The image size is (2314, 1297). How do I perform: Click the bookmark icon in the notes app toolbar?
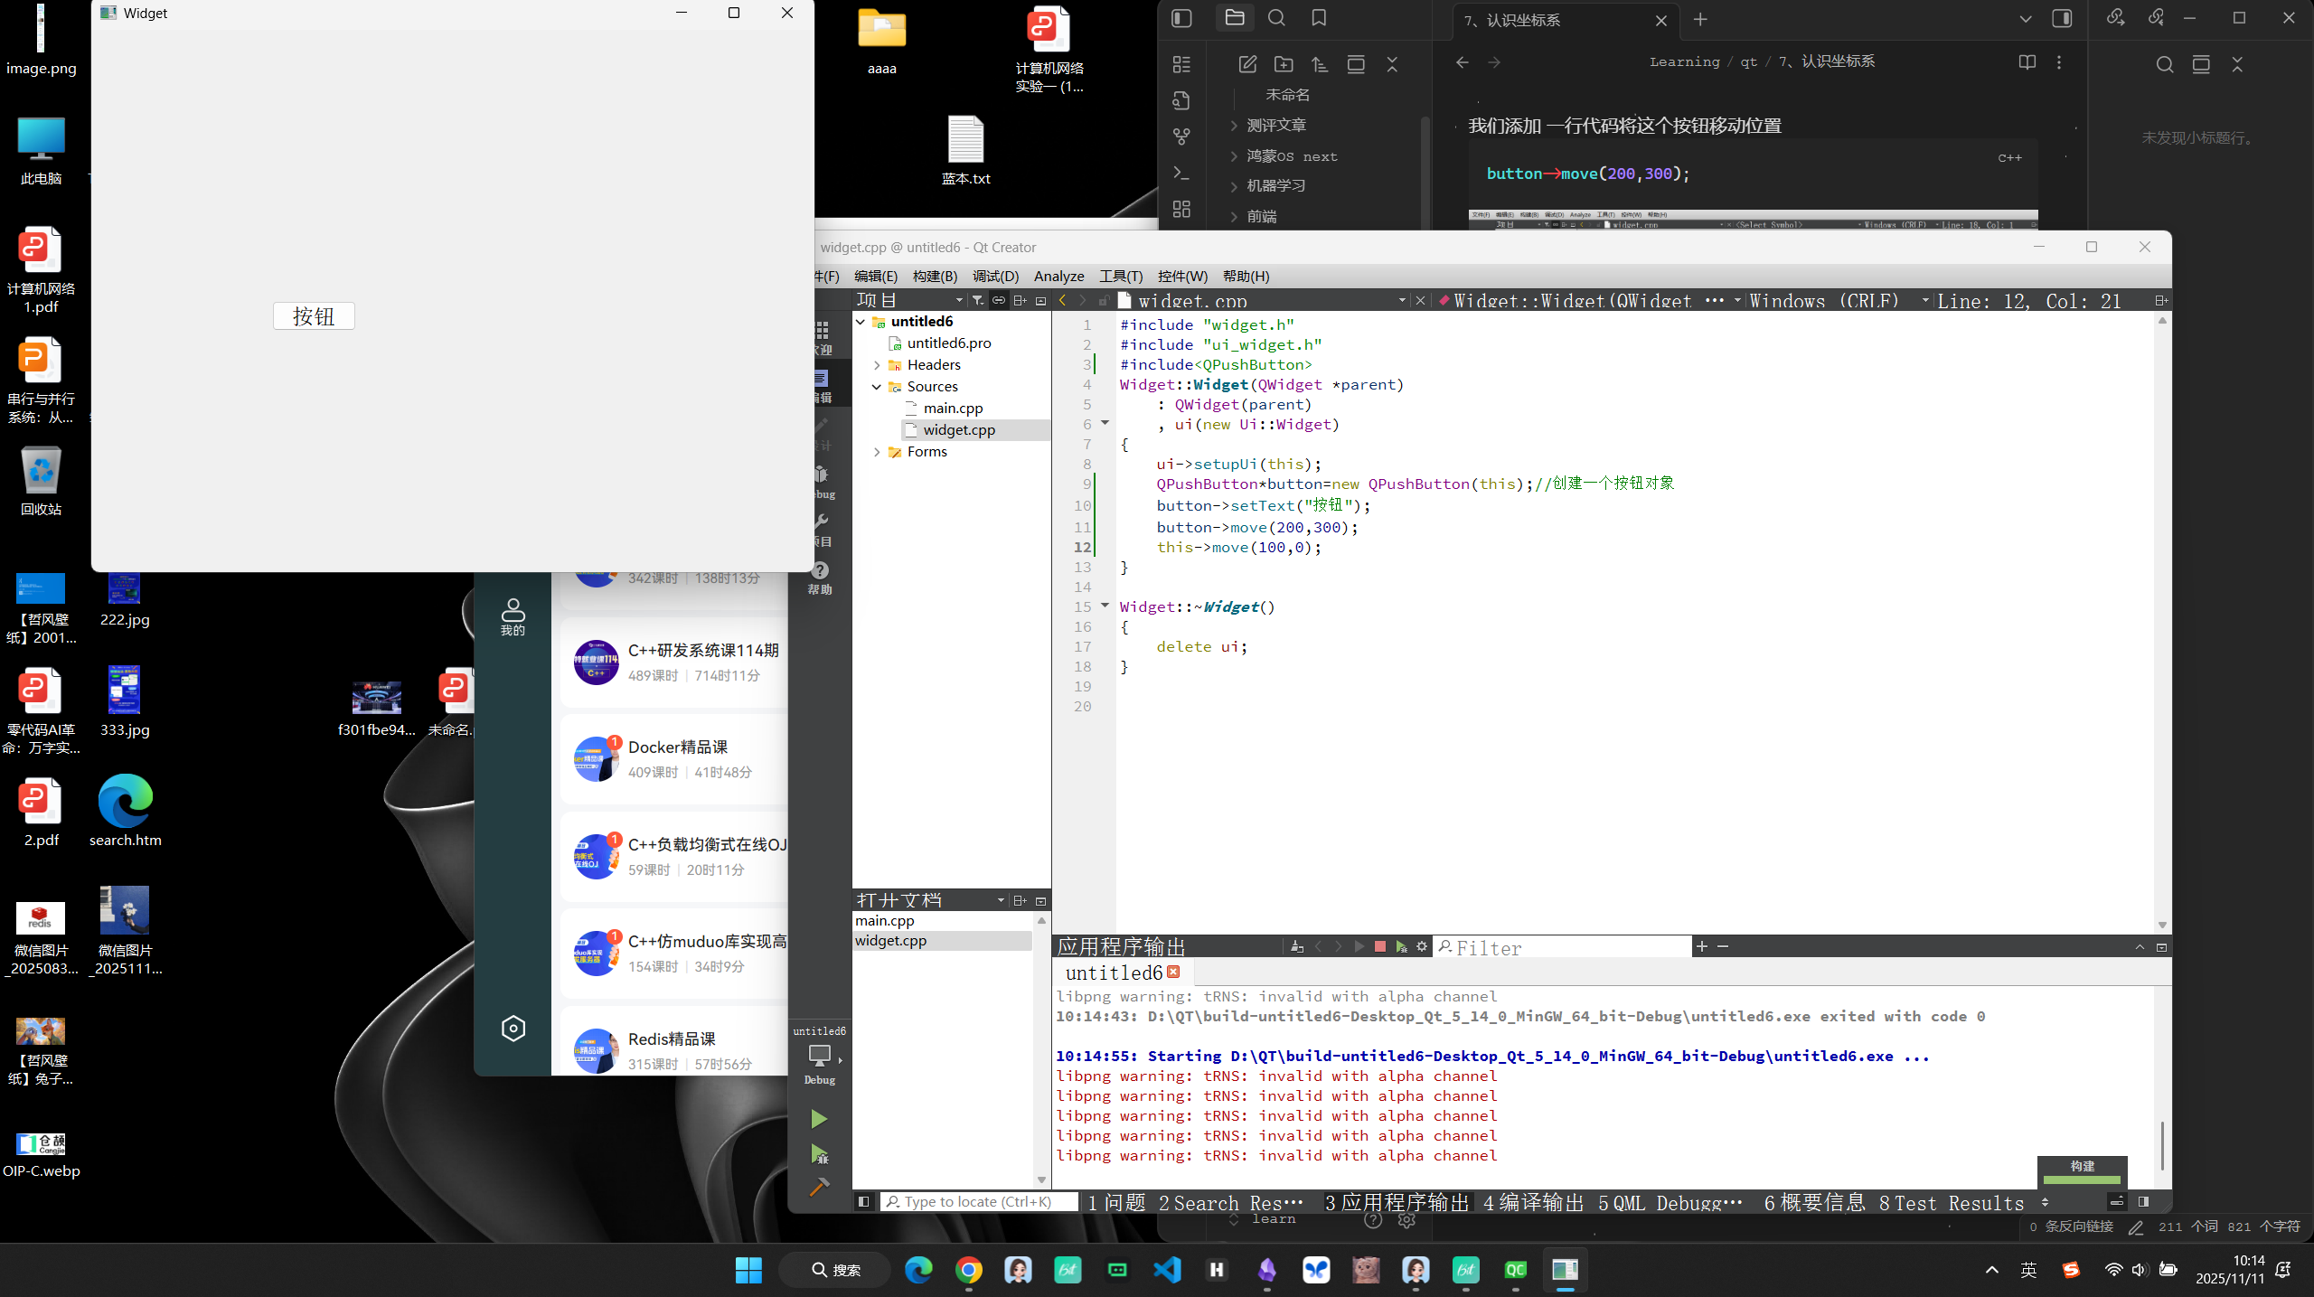(1319, 18)
